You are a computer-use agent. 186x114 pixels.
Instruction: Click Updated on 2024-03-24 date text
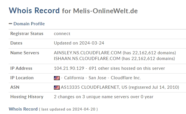[x=79, y=43]
